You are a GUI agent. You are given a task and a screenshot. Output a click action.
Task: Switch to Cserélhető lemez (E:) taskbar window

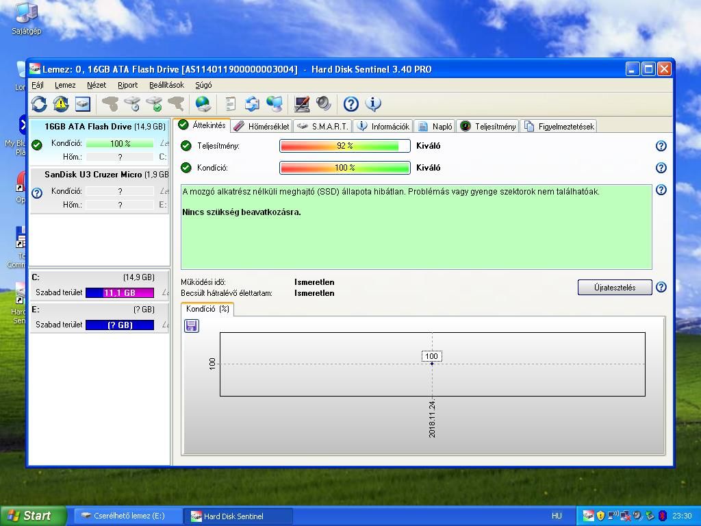pyautogui.click(x=128, y=516)
